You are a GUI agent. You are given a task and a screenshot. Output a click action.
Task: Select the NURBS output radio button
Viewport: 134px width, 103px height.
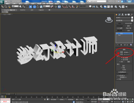121,69
